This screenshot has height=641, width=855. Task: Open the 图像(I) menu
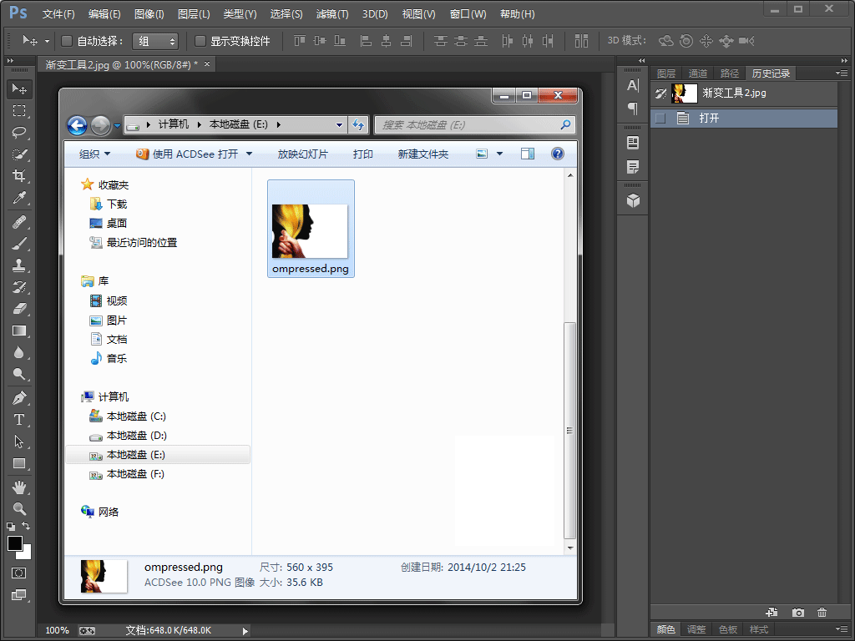[149, 14]
